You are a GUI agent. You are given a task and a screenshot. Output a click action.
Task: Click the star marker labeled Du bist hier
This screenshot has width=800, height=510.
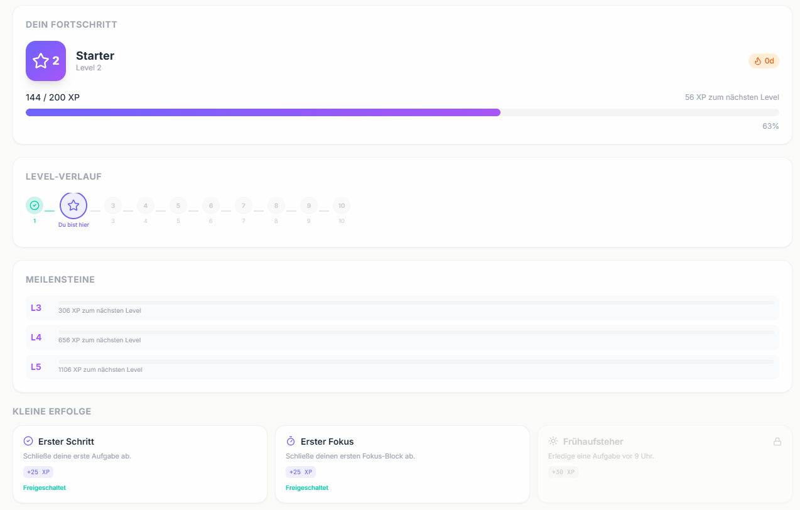click(73, 205)
